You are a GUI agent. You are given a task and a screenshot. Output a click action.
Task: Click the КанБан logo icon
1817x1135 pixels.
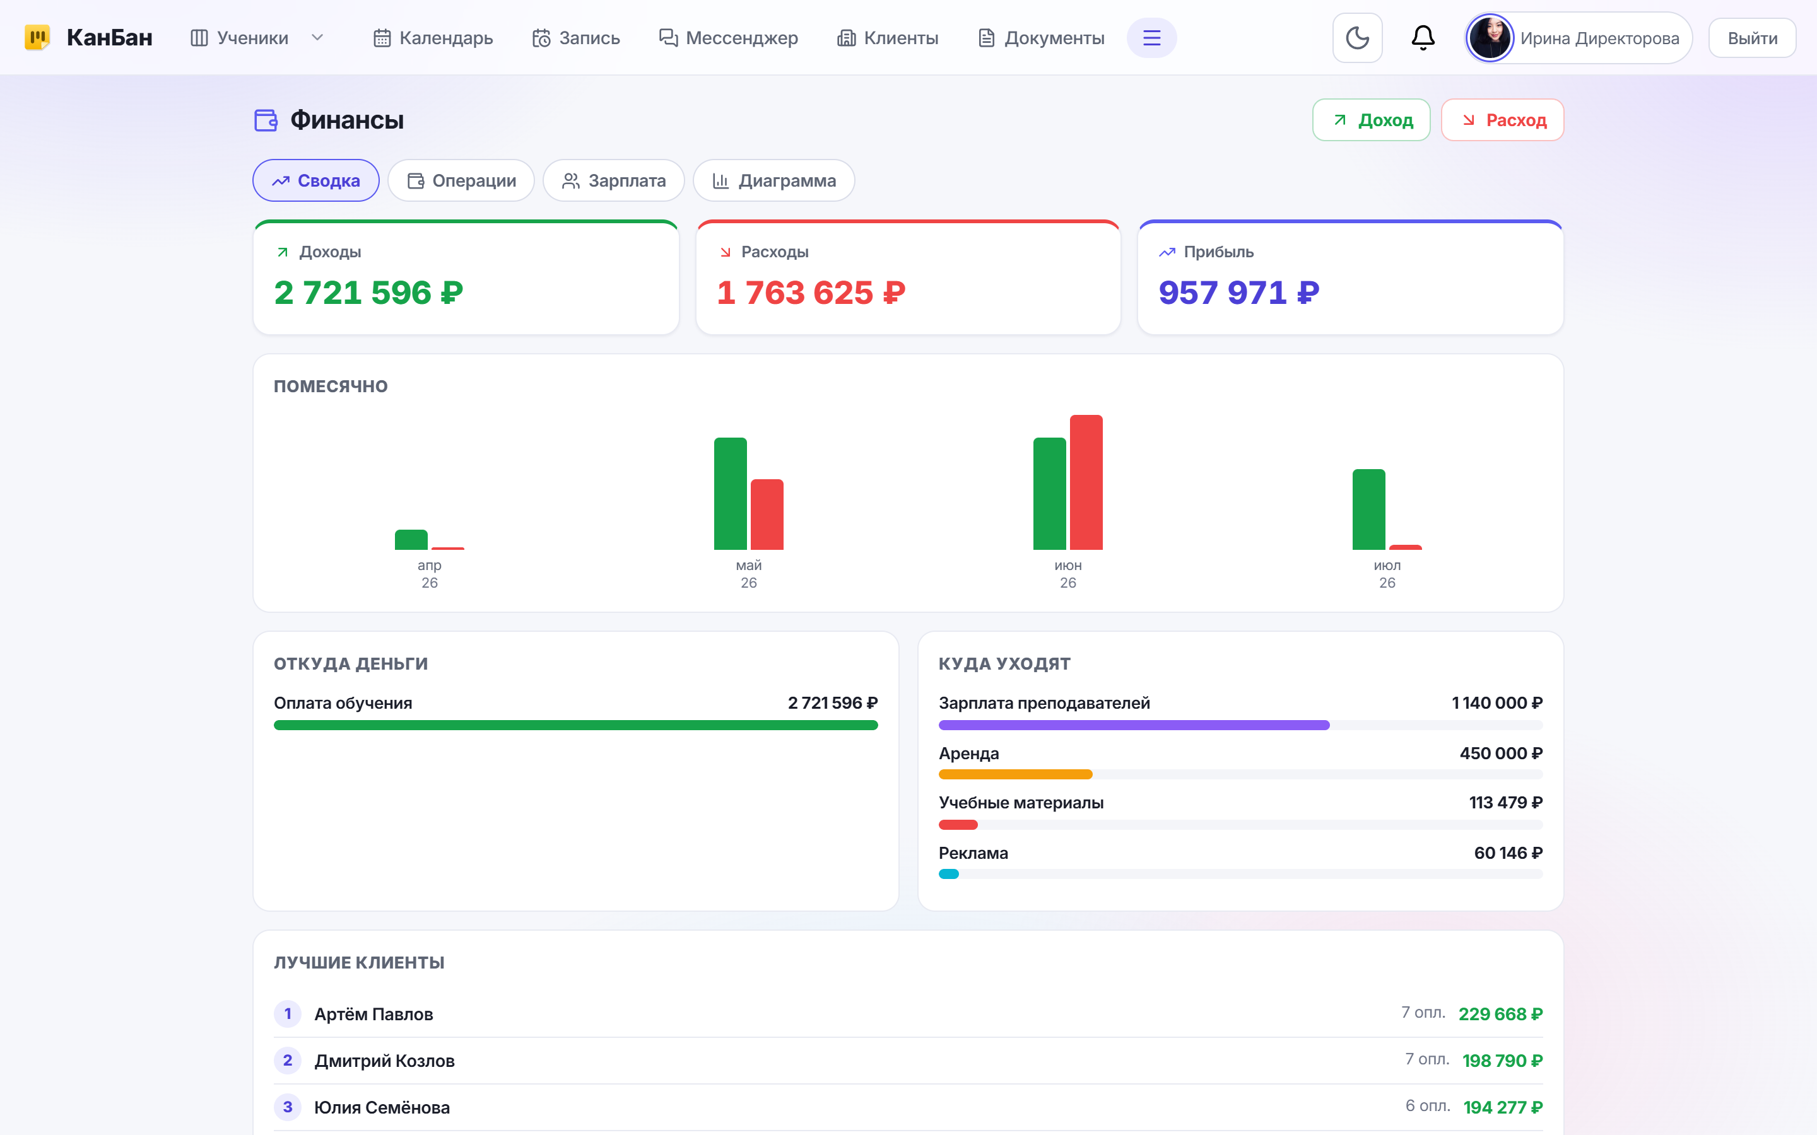tap(38, 38)
